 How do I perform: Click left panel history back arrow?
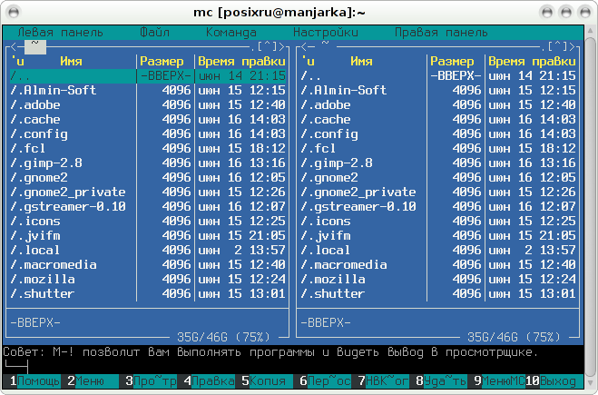[x=14, y=47]
